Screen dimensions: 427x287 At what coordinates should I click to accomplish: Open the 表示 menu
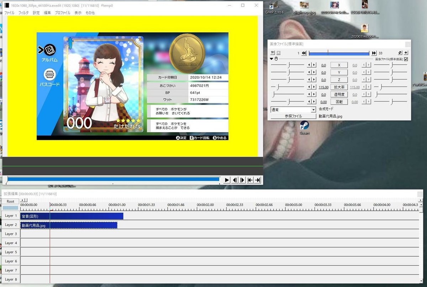[78, 13]
